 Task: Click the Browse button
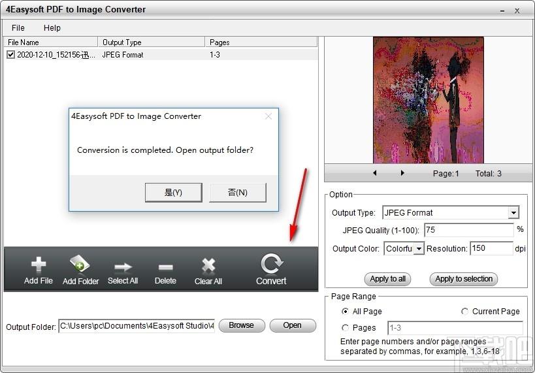coord(242,325)
